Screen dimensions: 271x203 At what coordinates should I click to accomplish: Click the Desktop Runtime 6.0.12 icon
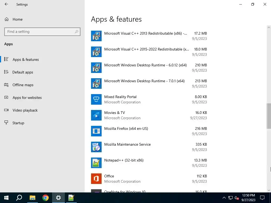(x=96, y=68)
